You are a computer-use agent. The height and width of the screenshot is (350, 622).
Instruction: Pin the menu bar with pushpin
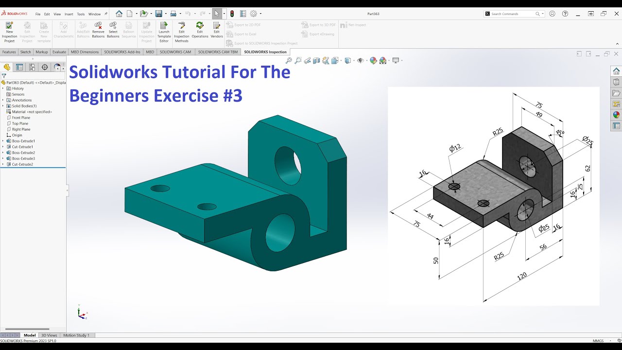click(106, 14)
